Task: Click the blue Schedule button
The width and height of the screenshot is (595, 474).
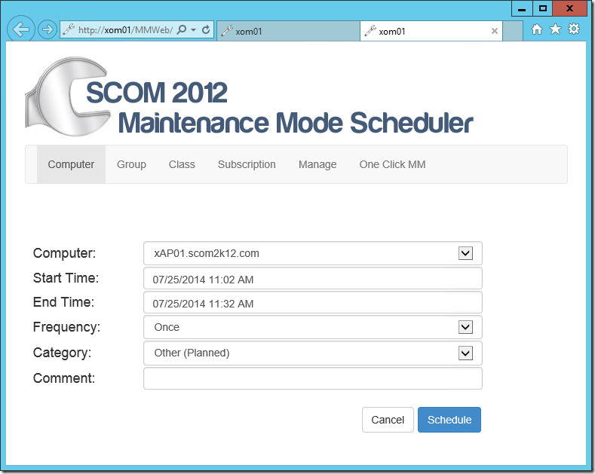Action: (x=449, y=420)
